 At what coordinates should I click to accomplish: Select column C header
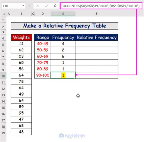pyautogui.click(x=33, y=14)
